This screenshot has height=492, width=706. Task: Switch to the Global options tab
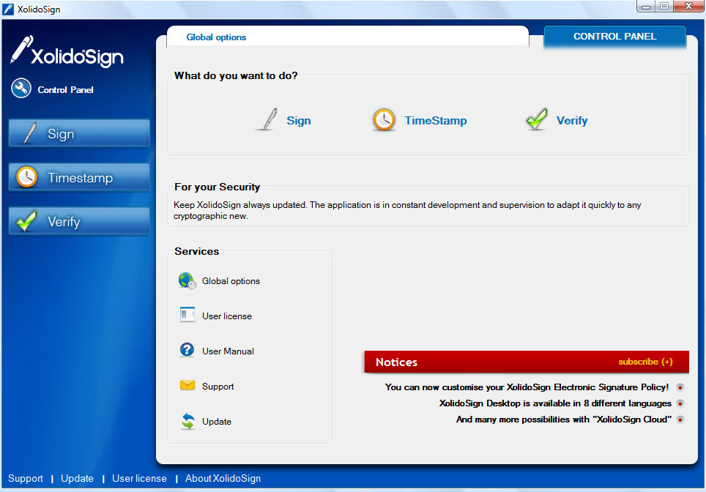click(x=216, y=37)
